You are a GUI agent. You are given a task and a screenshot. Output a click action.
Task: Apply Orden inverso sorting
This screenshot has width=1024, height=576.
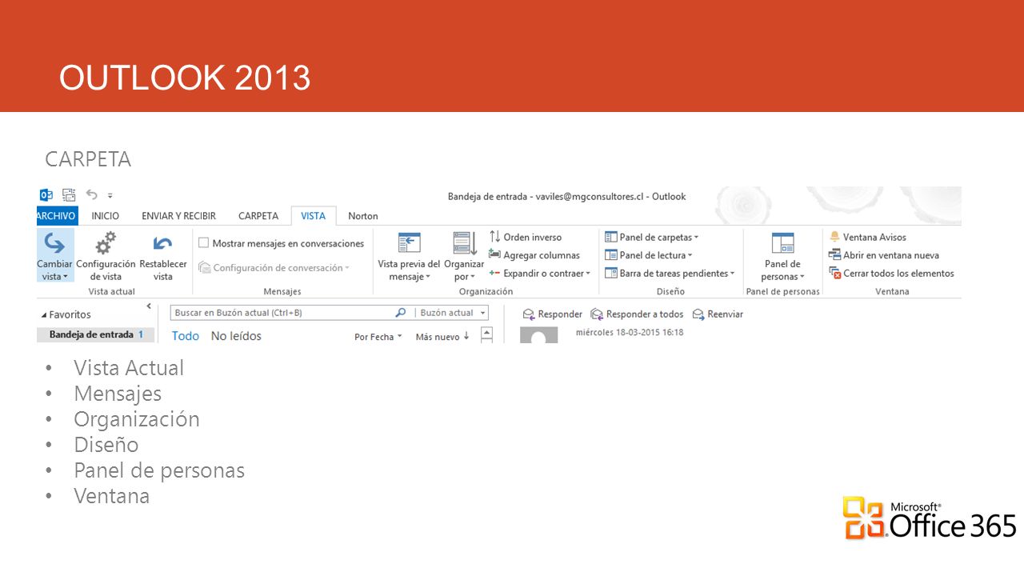pos(526,237)
